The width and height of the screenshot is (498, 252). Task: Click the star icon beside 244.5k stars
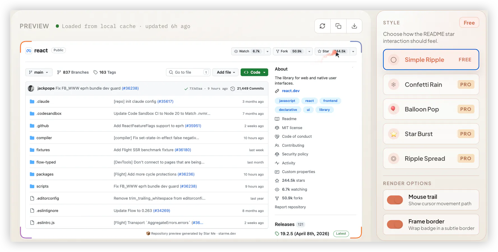[277, 181]
